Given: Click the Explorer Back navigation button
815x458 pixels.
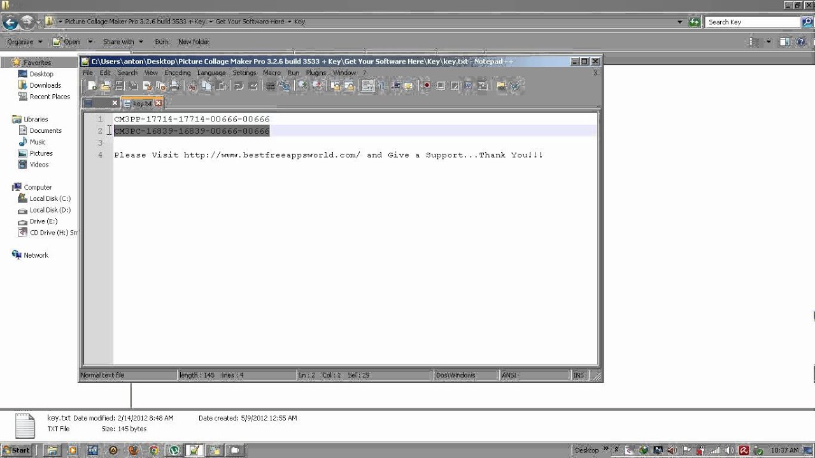Looking at the screenshot, I should tap(10, 22).
